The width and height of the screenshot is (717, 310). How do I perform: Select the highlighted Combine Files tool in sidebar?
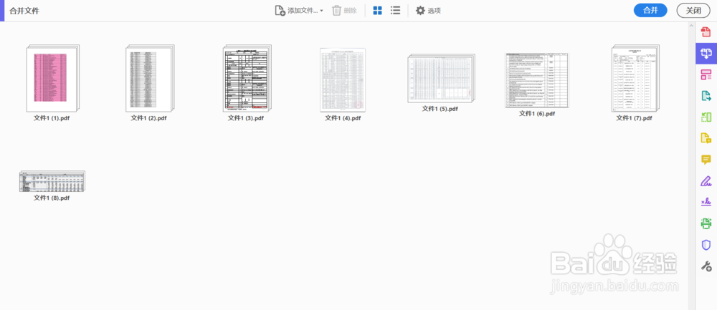tap(706, 54)
